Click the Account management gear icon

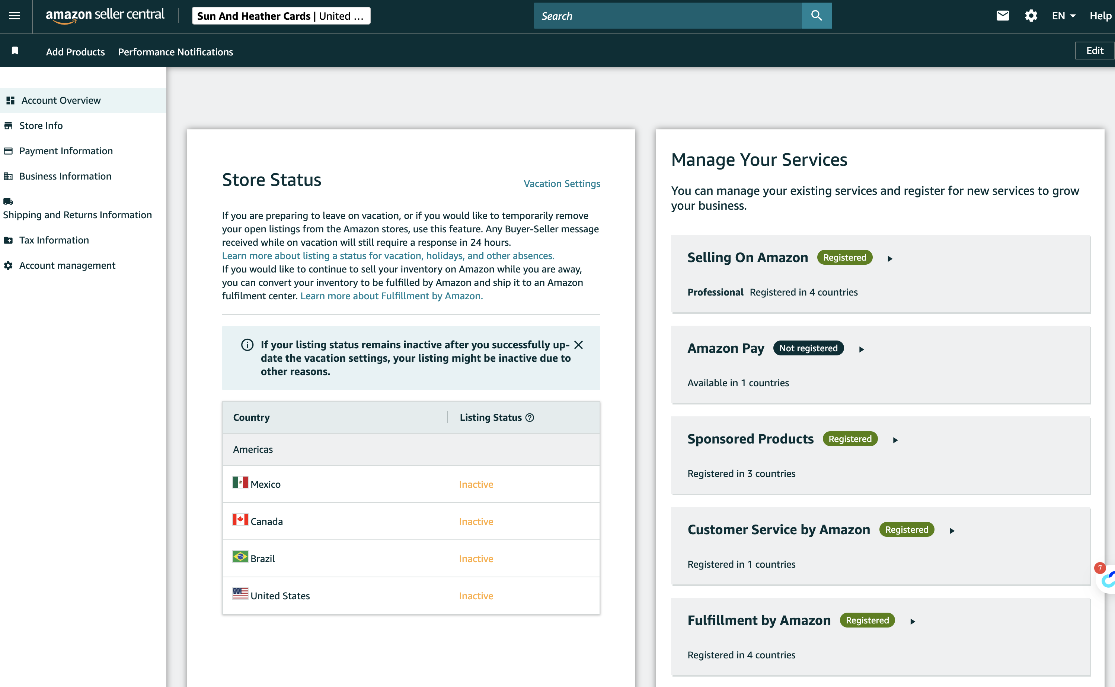click(x=8, y=266)
